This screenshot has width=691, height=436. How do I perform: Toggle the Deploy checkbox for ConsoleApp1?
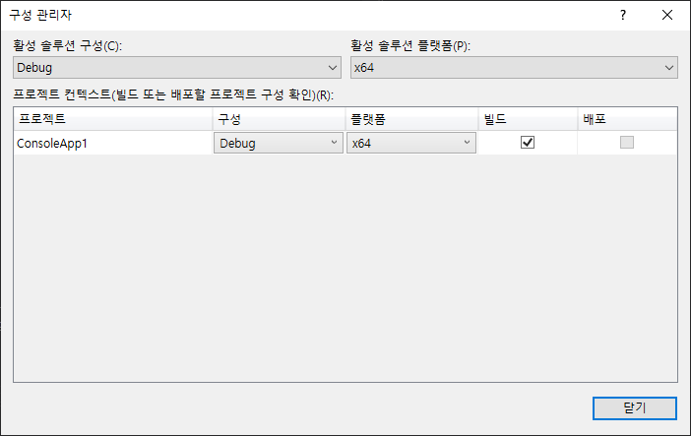tap(627, 143)
